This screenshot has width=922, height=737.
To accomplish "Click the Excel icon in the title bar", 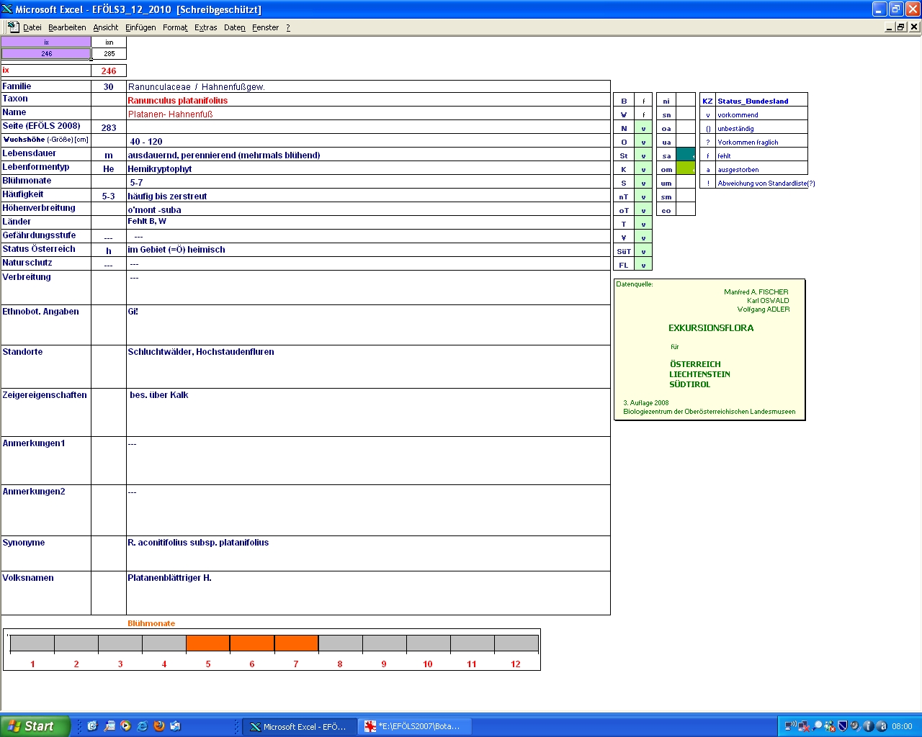I will coord(7,9).
